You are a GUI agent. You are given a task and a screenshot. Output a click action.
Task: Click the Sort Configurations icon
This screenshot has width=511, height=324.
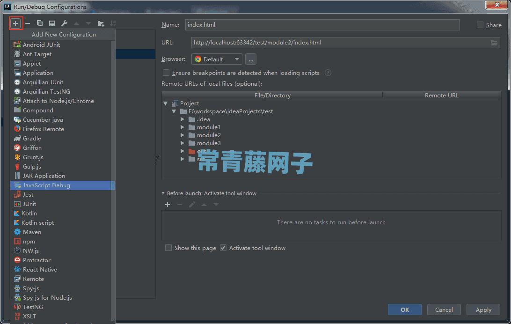coord(113,23)
